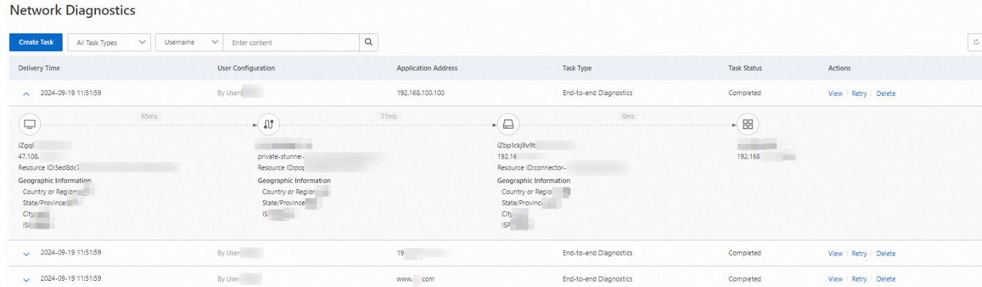Click the Network Diagnostics page title
The width and height of the screenshot is (982, 287).
72,10
